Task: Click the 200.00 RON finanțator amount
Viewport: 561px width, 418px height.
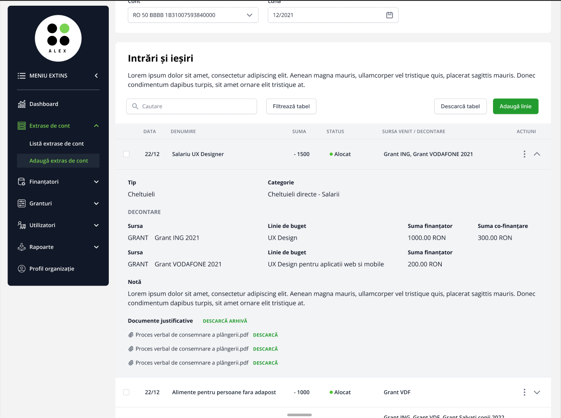Action: coord(425,264)
